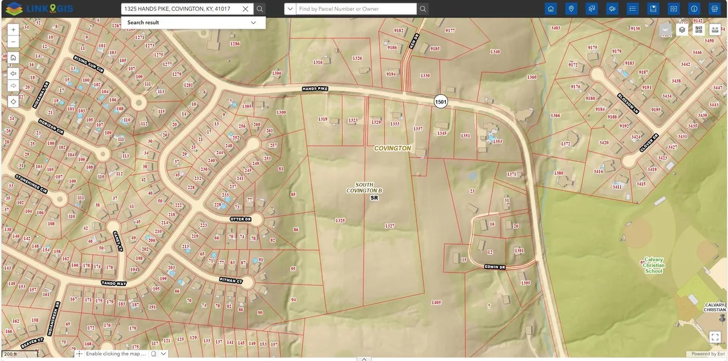The width and height of the screenshot is (728, 361).
Task: Zoom in on the map
Action: 13,29
